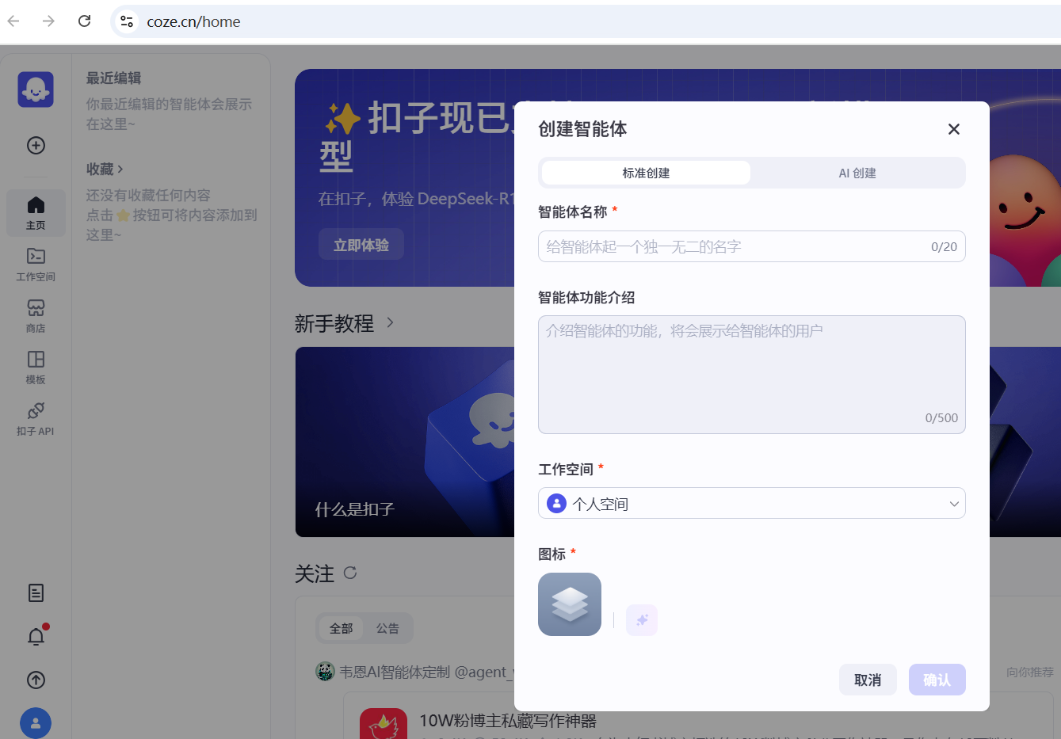This screenshot has height=739, width=1061.
Task: Open 工作空间 workspace in the sidebar
Action: pyautogui.click(x=36, y=265)
